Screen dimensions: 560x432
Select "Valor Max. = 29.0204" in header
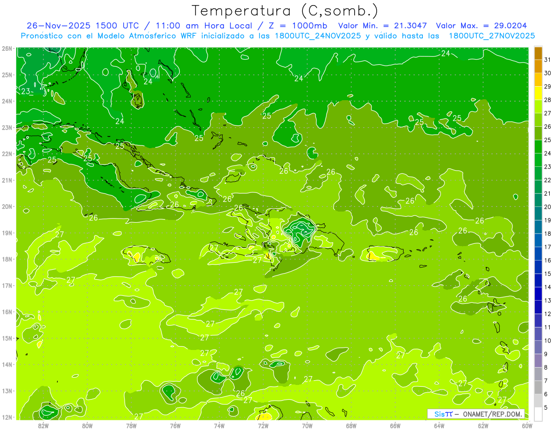tap(481, 26)
